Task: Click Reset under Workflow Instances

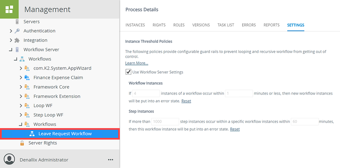Action: point(186,101)
